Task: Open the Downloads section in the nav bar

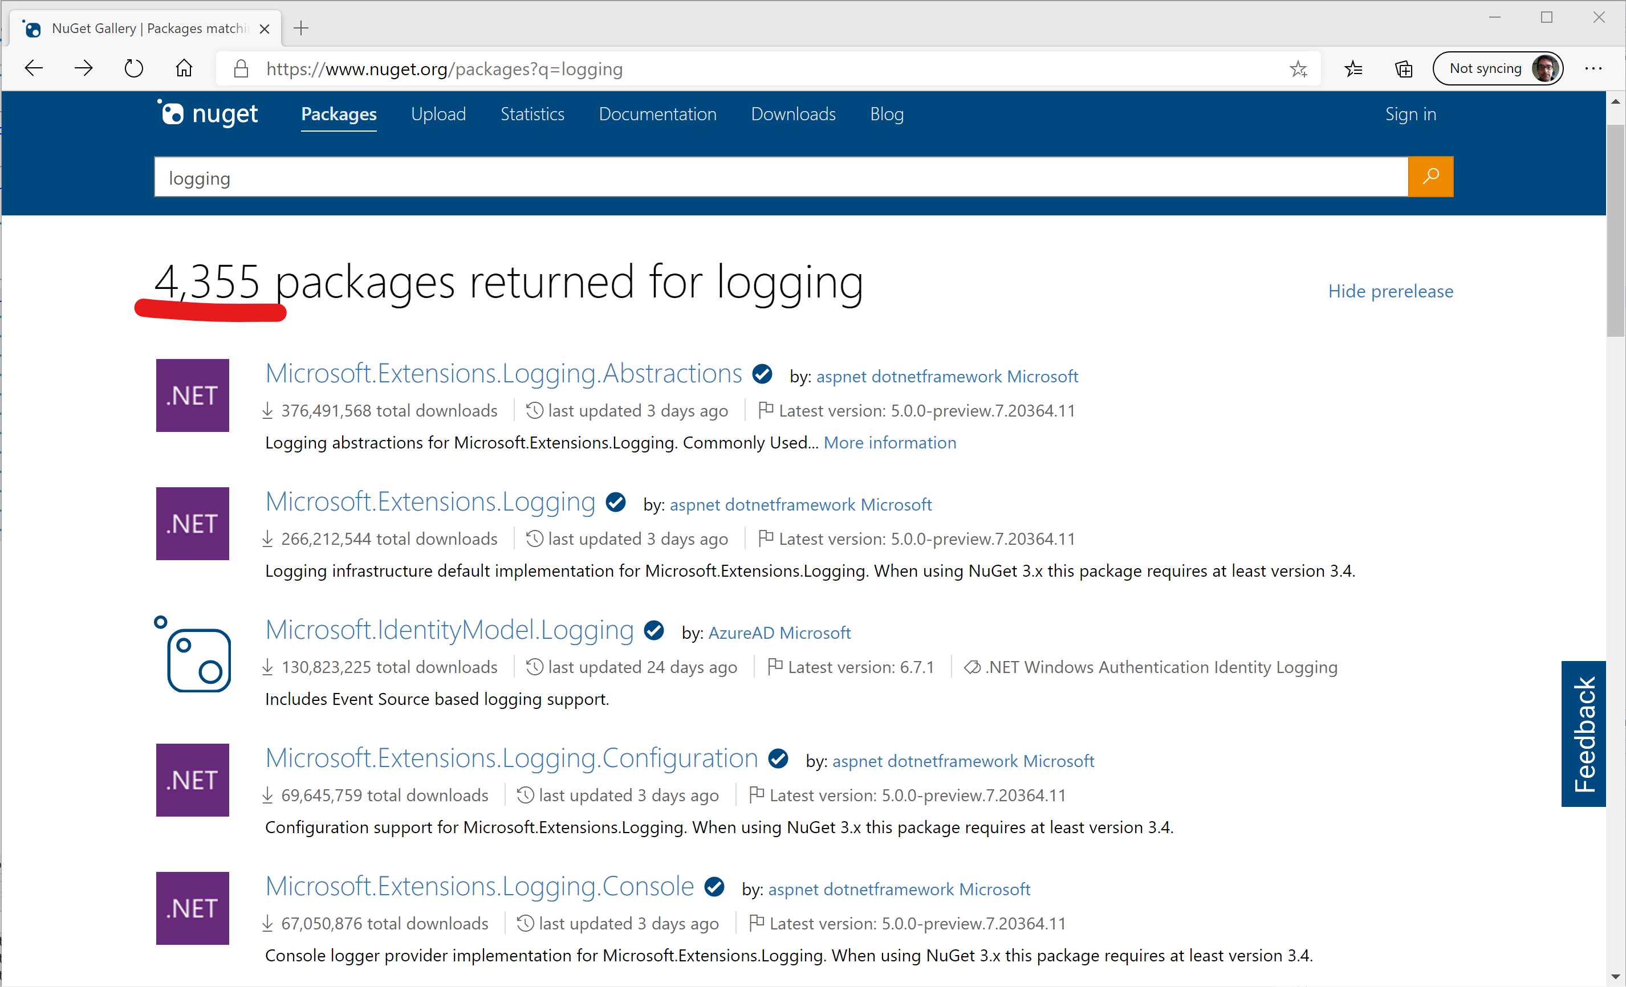Action: pos(792,113)
